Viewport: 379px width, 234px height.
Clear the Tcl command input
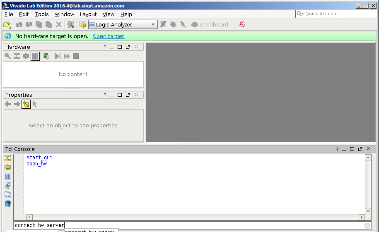point(367,226)
